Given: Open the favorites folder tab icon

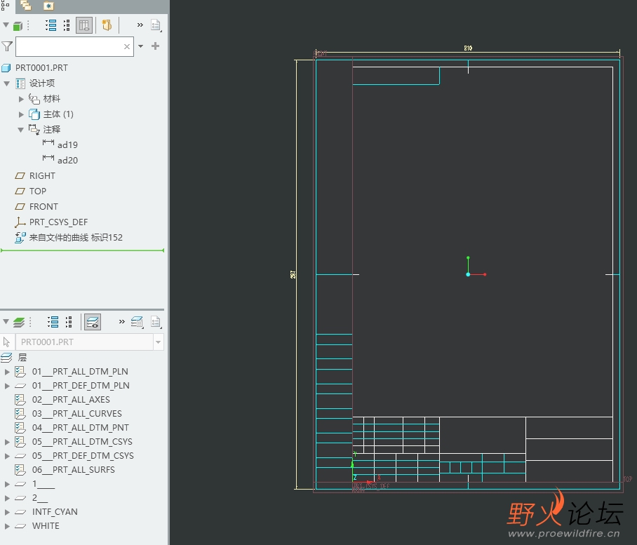Looking at the screenshot, I should tap(48, 6).
